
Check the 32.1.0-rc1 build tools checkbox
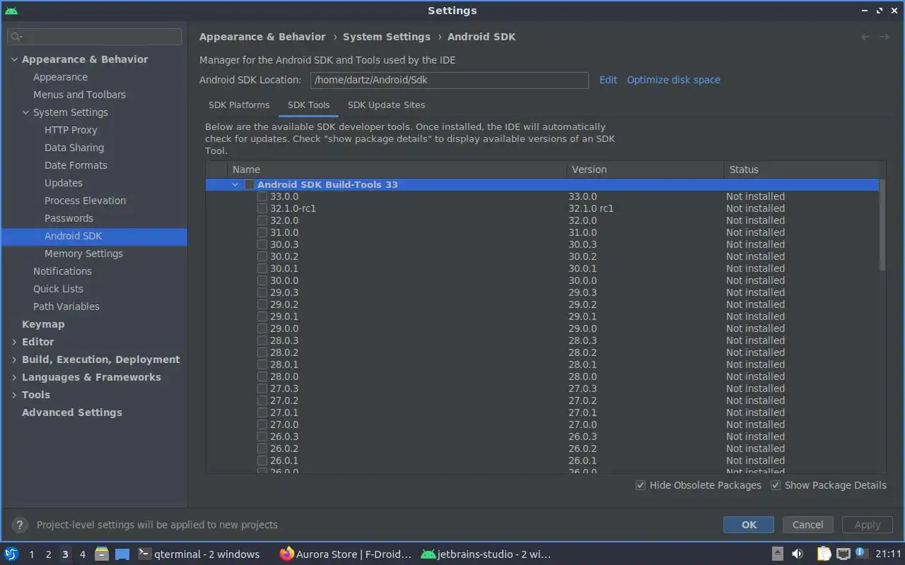[262, 208]
